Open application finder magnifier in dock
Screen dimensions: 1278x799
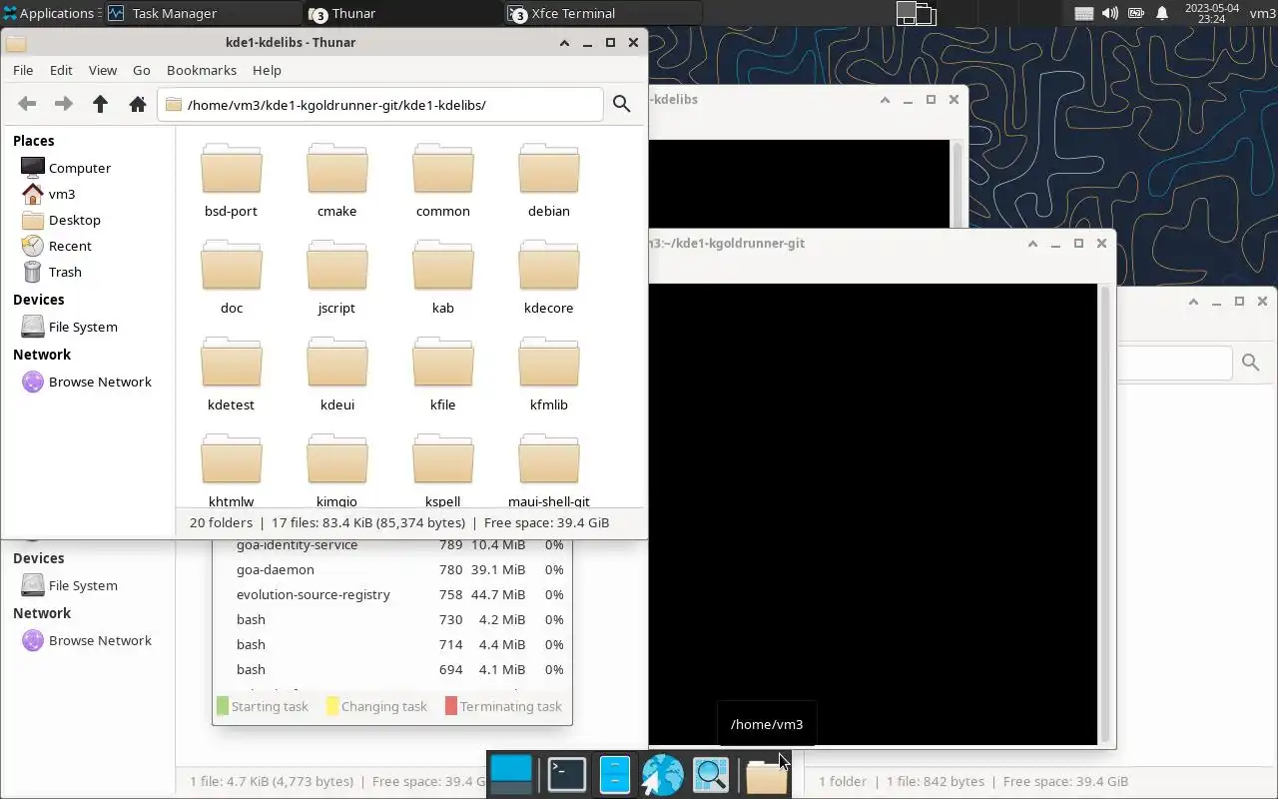point(711,775)
